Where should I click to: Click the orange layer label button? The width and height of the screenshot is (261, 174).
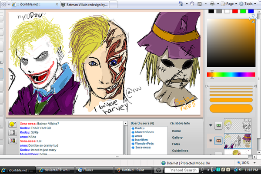(x=218, y=141)
